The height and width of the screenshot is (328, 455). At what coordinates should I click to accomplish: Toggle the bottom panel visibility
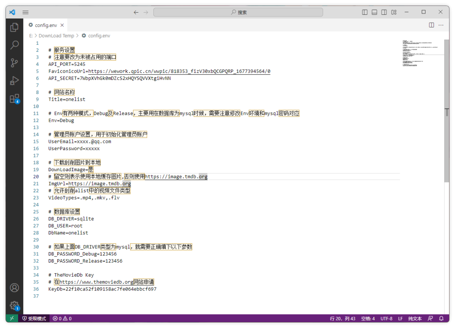(374, 12)
